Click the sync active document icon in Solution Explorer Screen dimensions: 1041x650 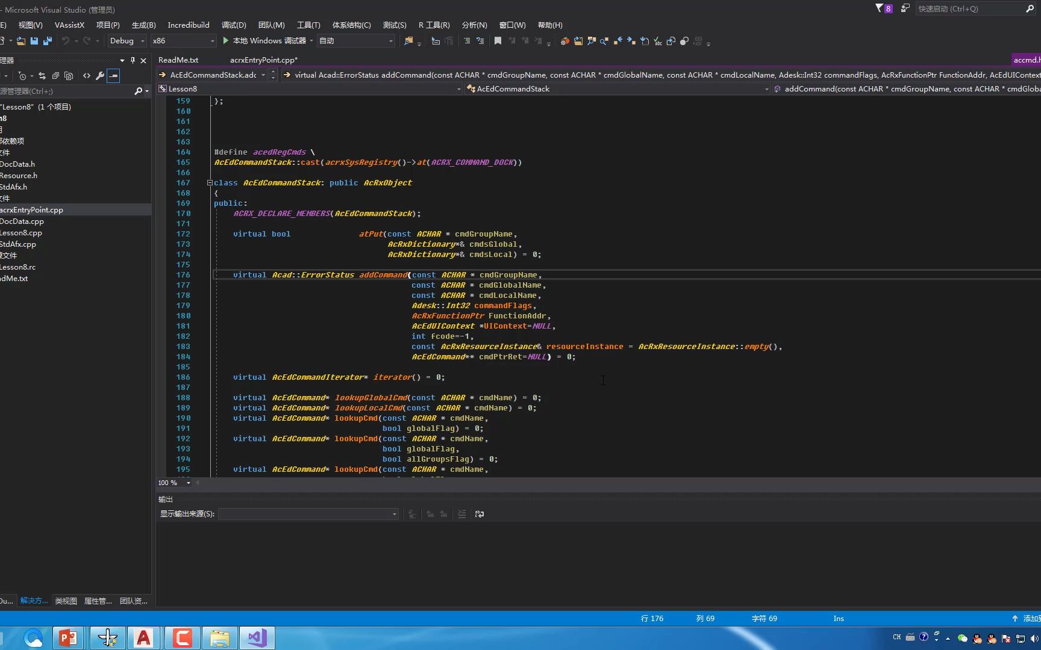[x=42, y=76]
